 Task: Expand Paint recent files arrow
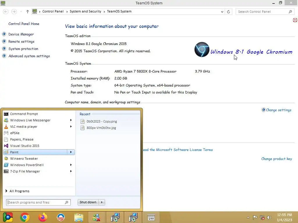tap(71, 152)
